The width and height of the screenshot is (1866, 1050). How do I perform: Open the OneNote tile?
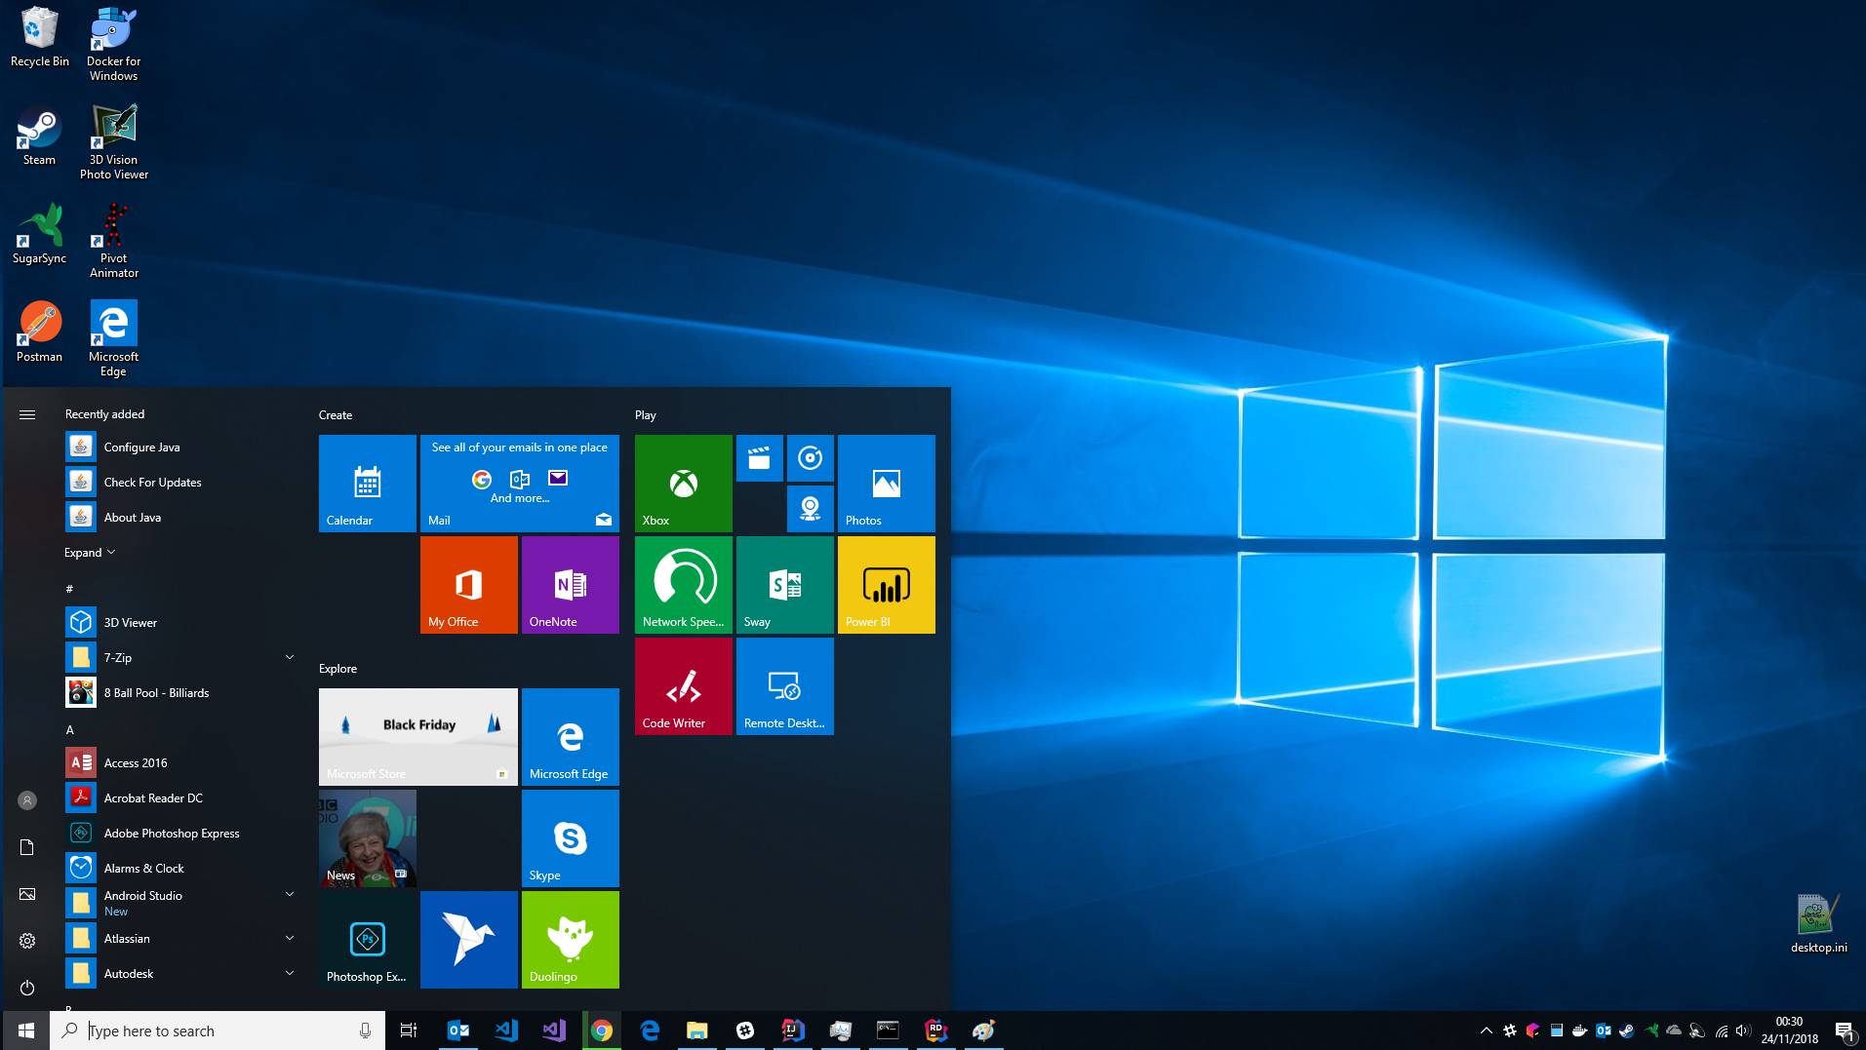click(x=570, y=585)
